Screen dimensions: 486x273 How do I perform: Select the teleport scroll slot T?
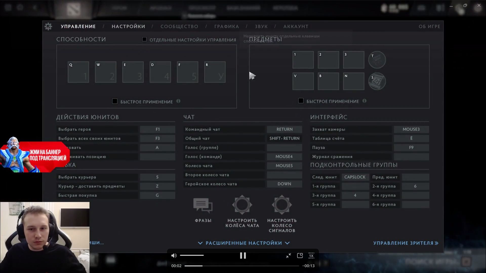tap(377, 60)
